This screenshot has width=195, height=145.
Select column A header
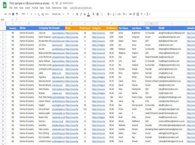pos(13,24)
